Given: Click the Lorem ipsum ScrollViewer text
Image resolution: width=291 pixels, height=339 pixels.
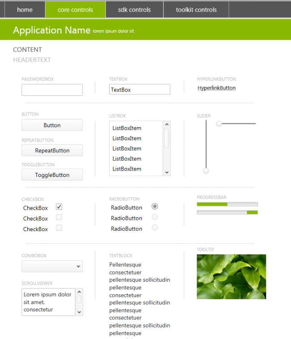Looking at the screenshot, I should pyautogui.click(x=47, y=302).
